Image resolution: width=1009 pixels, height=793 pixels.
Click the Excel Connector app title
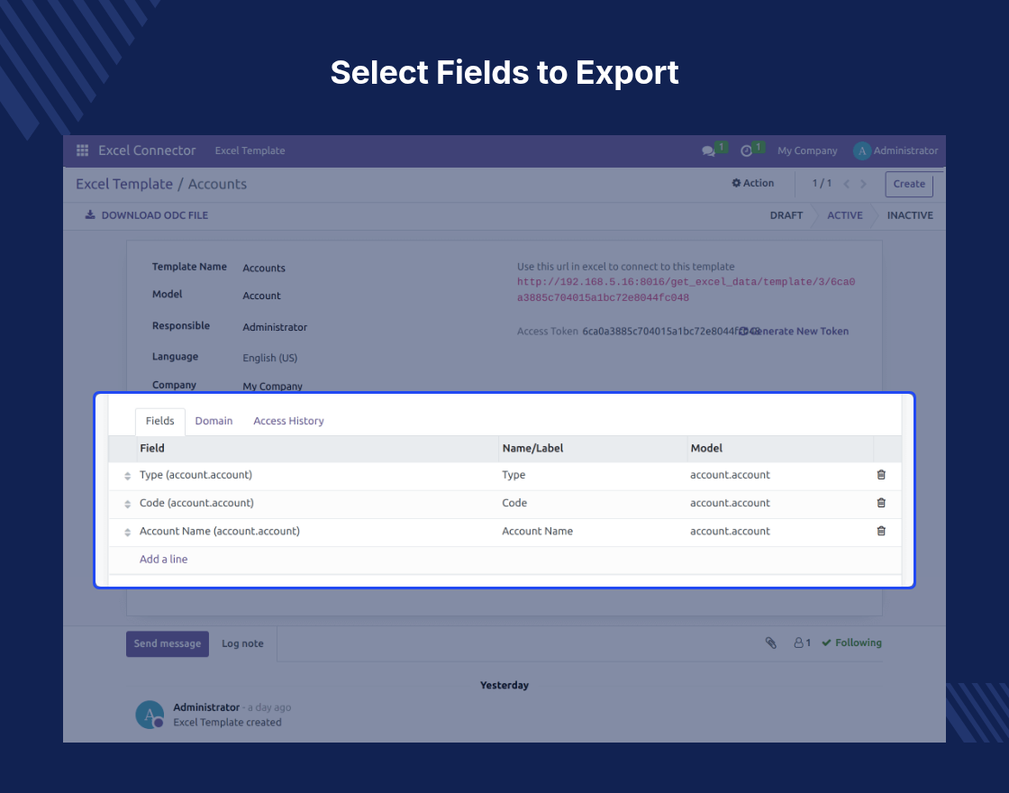click(147, 150)
